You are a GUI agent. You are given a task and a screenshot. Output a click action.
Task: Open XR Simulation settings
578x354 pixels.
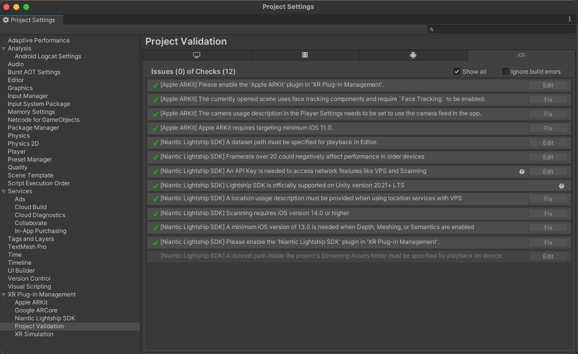(x=34, y=334)
